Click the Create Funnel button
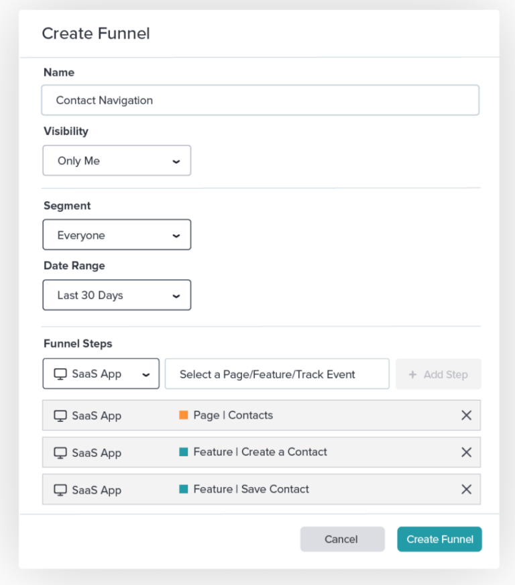515x585 pixels. click(x=439, y=539)
